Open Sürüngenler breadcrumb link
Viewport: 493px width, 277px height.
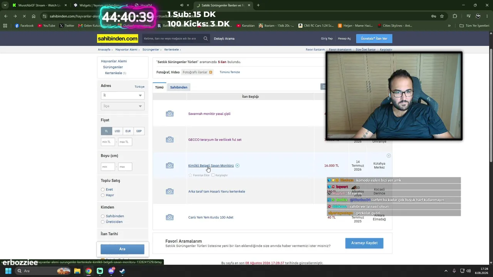(x=151, y=50)
